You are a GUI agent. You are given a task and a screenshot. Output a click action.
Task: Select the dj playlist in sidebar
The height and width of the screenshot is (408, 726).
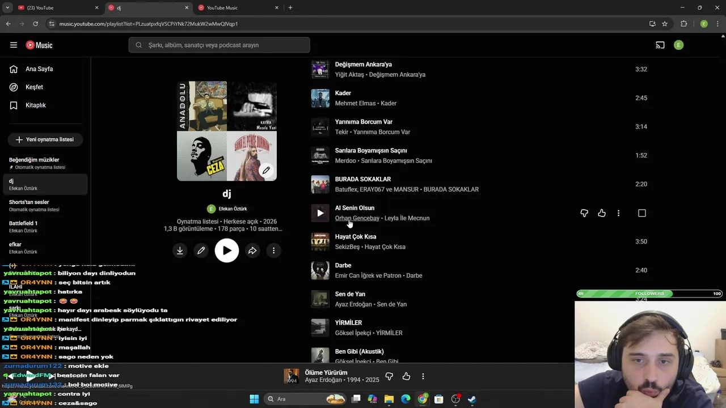pyautogui.click(x=45, y=184)
